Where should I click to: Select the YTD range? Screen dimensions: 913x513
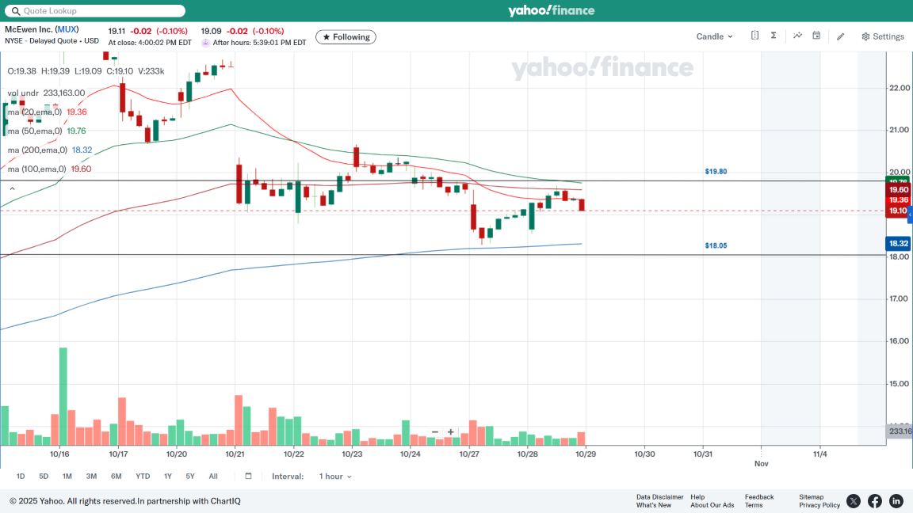(x=143, y=477)
